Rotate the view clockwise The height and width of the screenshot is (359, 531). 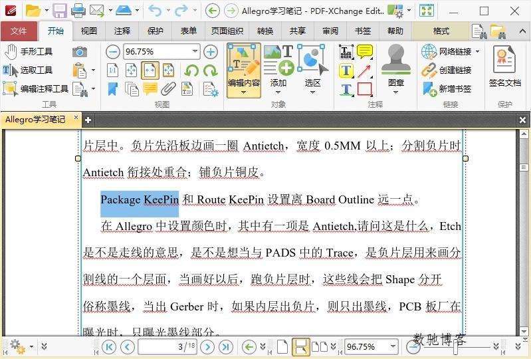click(211, 70)
